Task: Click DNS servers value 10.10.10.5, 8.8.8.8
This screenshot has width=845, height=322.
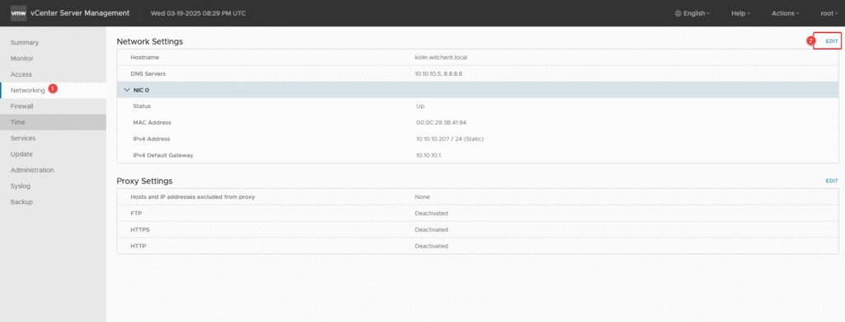Action: point(439,73)
